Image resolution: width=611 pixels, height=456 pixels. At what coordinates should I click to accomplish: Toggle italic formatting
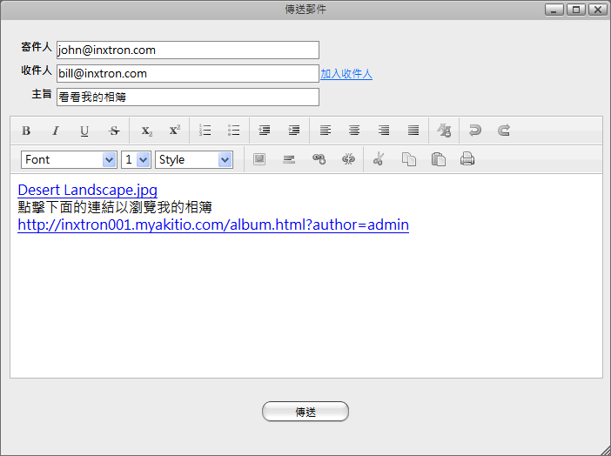pos(55,131)
